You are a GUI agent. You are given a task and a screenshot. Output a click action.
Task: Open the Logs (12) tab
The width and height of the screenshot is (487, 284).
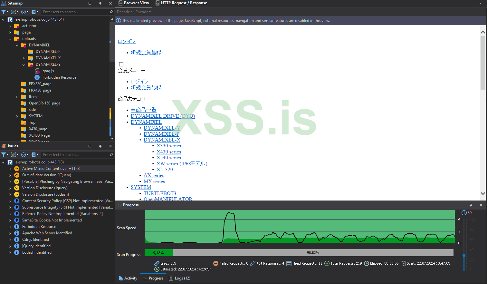pos(179,278)
